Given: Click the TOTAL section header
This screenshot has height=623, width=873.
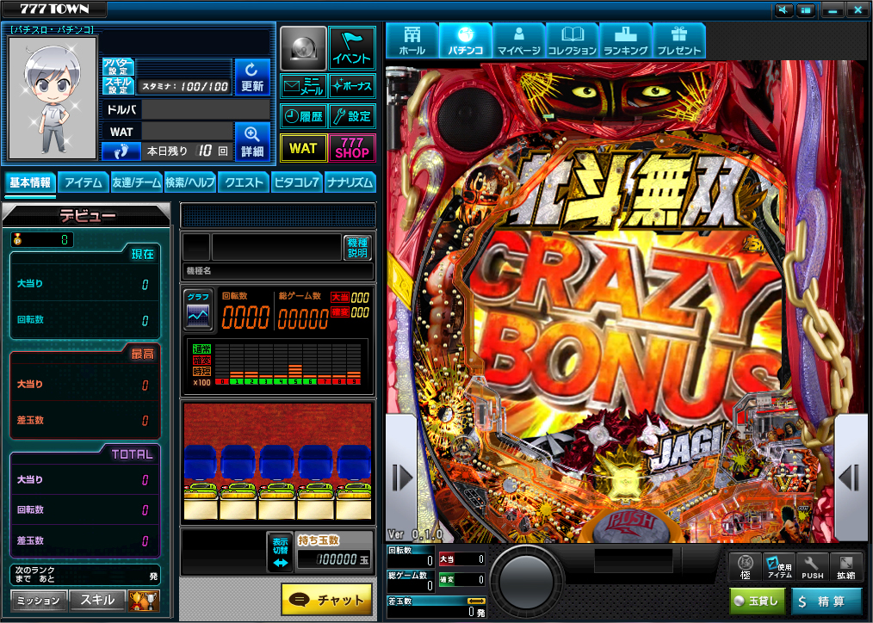Looking at the screenshot, I should click(132, 453).
